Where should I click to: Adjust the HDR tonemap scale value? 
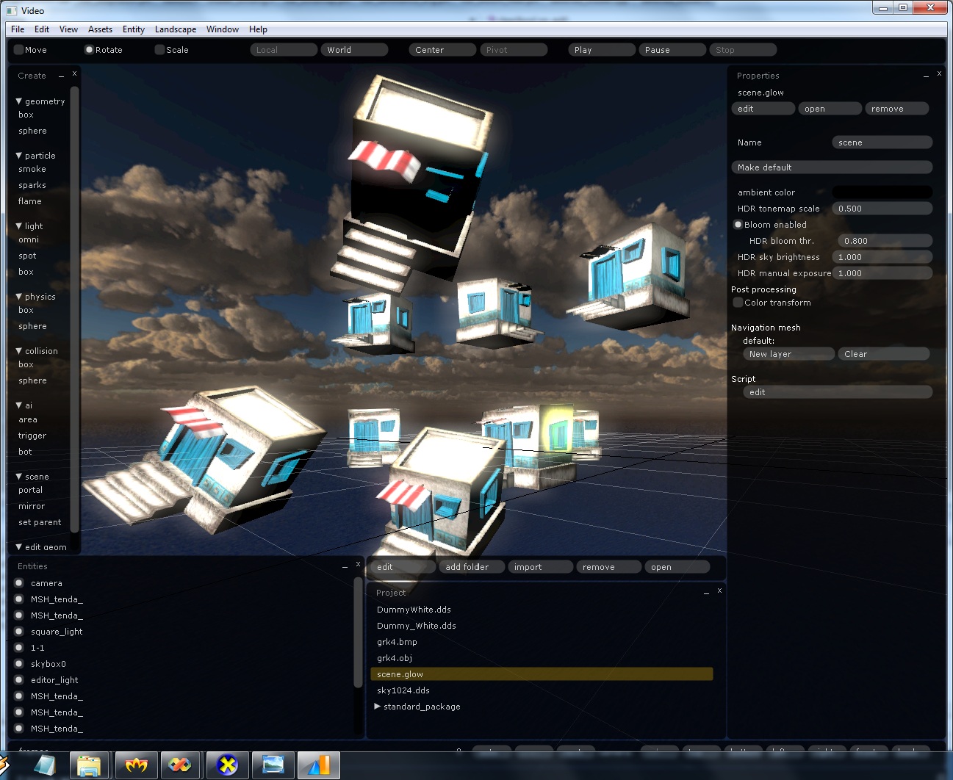(x=882, y=209)
